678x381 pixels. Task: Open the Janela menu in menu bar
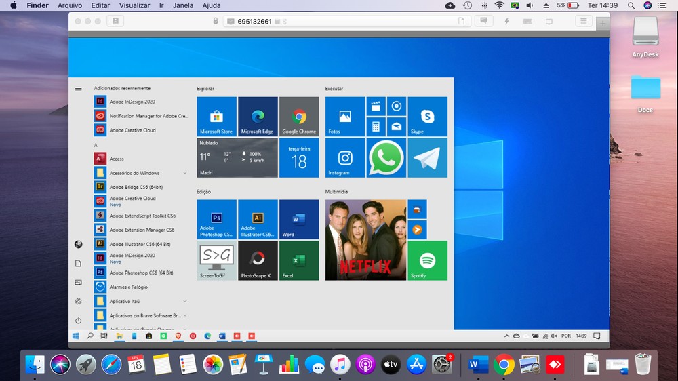tap(182, 5)
